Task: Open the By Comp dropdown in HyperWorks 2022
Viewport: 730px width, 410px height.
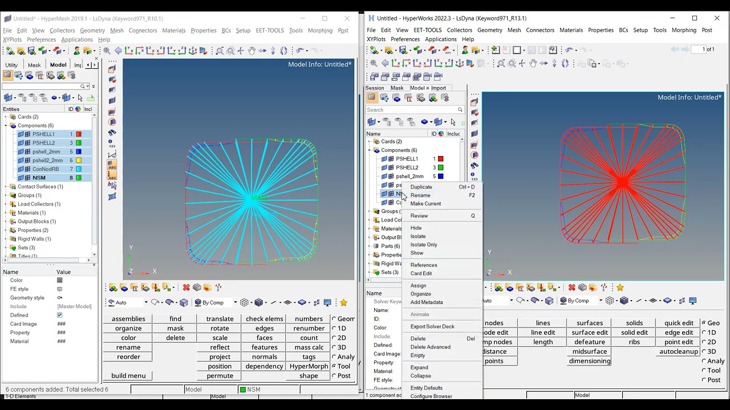Action: [x=601, y=301]
